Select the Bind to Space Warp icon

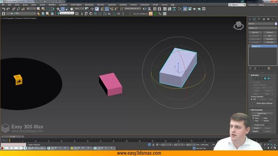pos(23,9)
